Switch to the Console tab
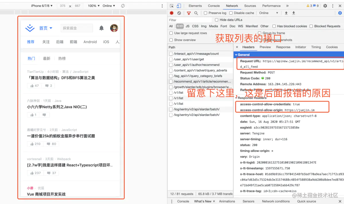 point(214,6)
